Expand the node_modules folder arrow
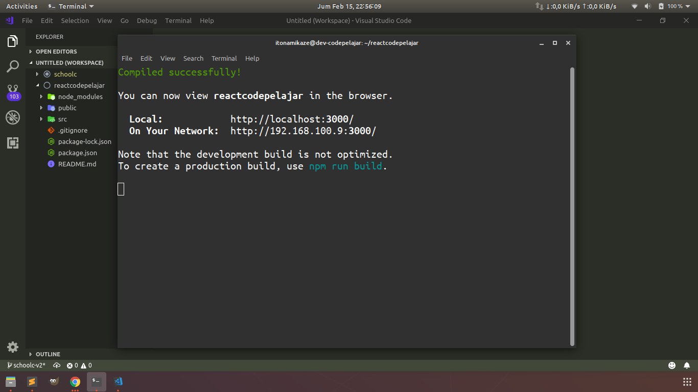The height and width of the screenshot is (392, 698). (41, 96)
